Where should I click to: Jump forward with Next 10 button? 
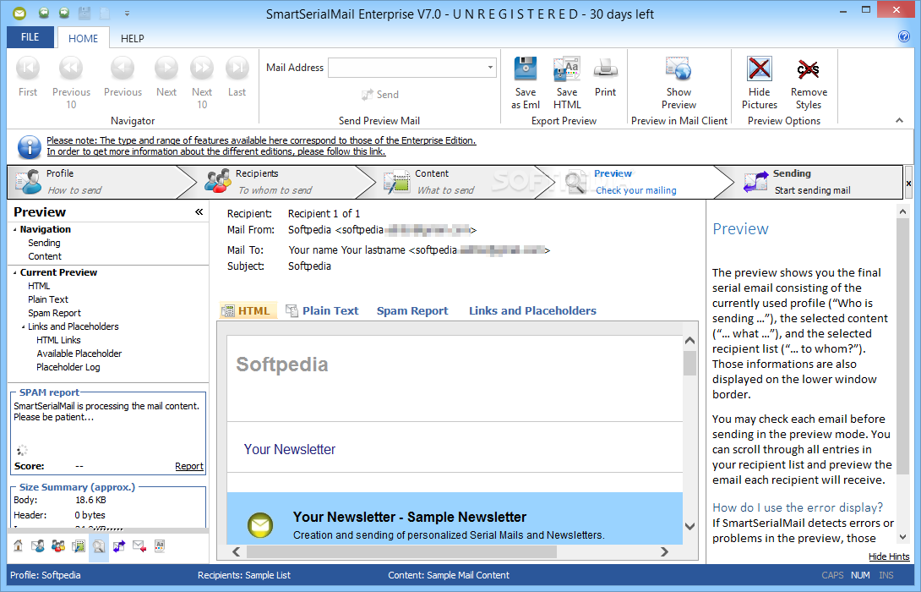tap(201, 82)
